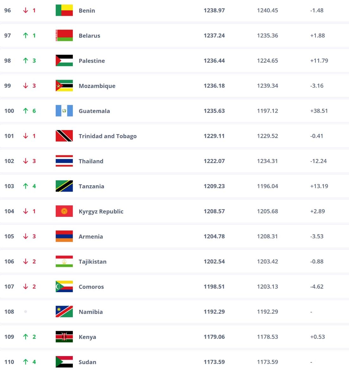349x370 pixels.
Task: Click red down arrow beside Thailand
Action: pyautogui.click(x=26, y=161)
